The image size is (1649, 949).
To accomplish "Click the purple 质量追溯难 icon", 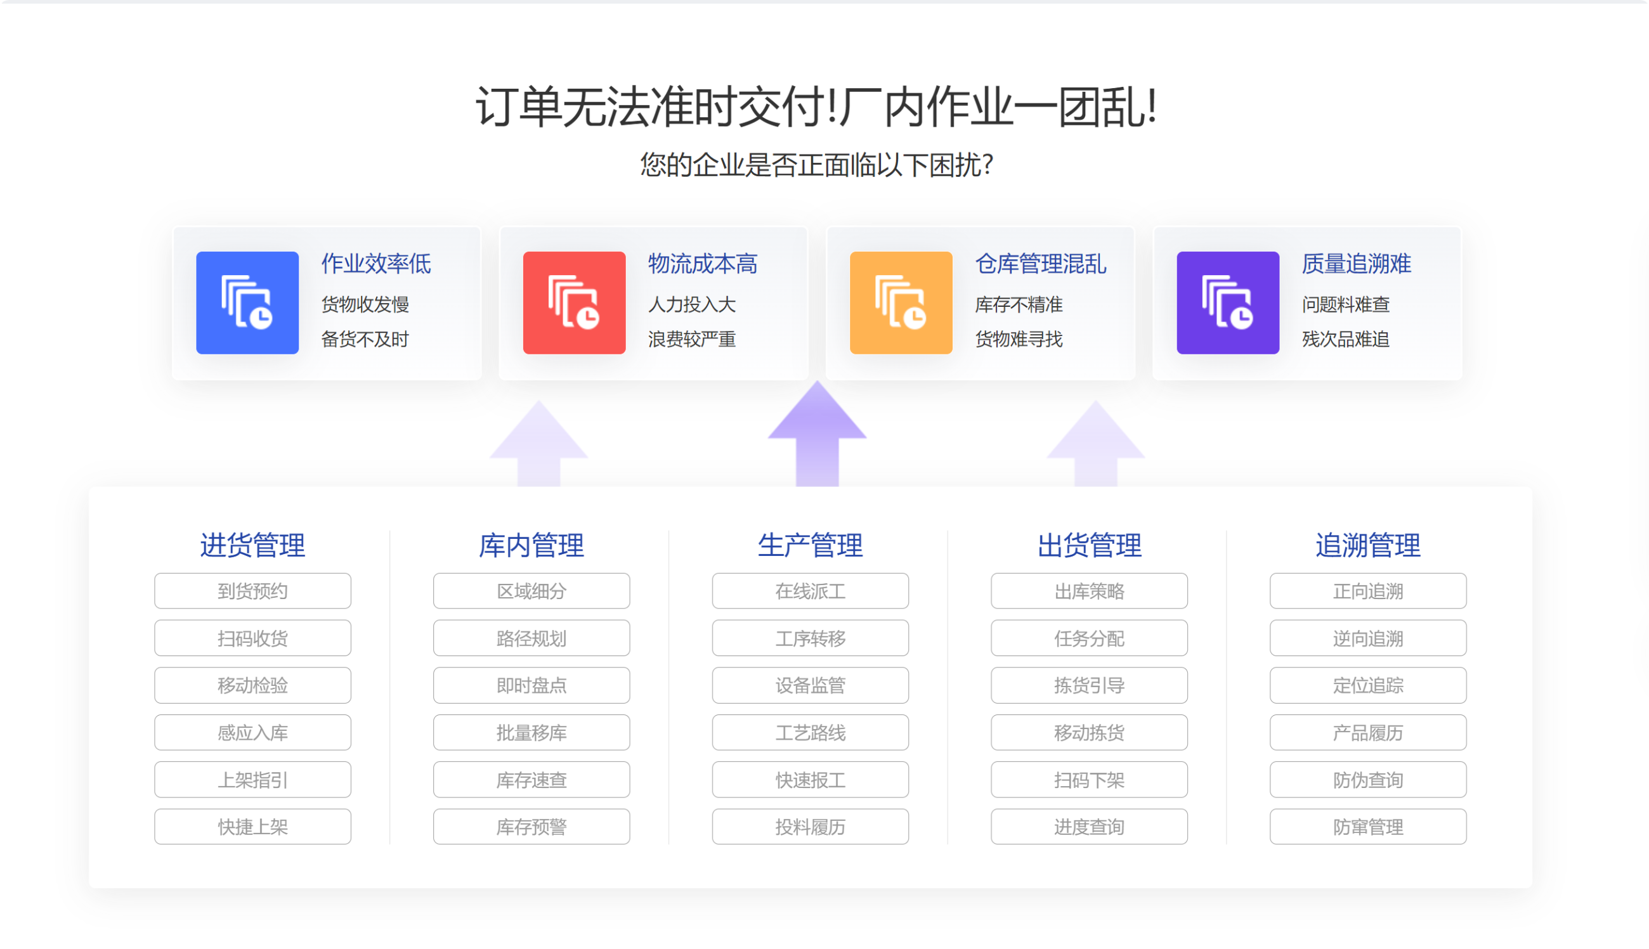I will click(x=1227, y=302).
